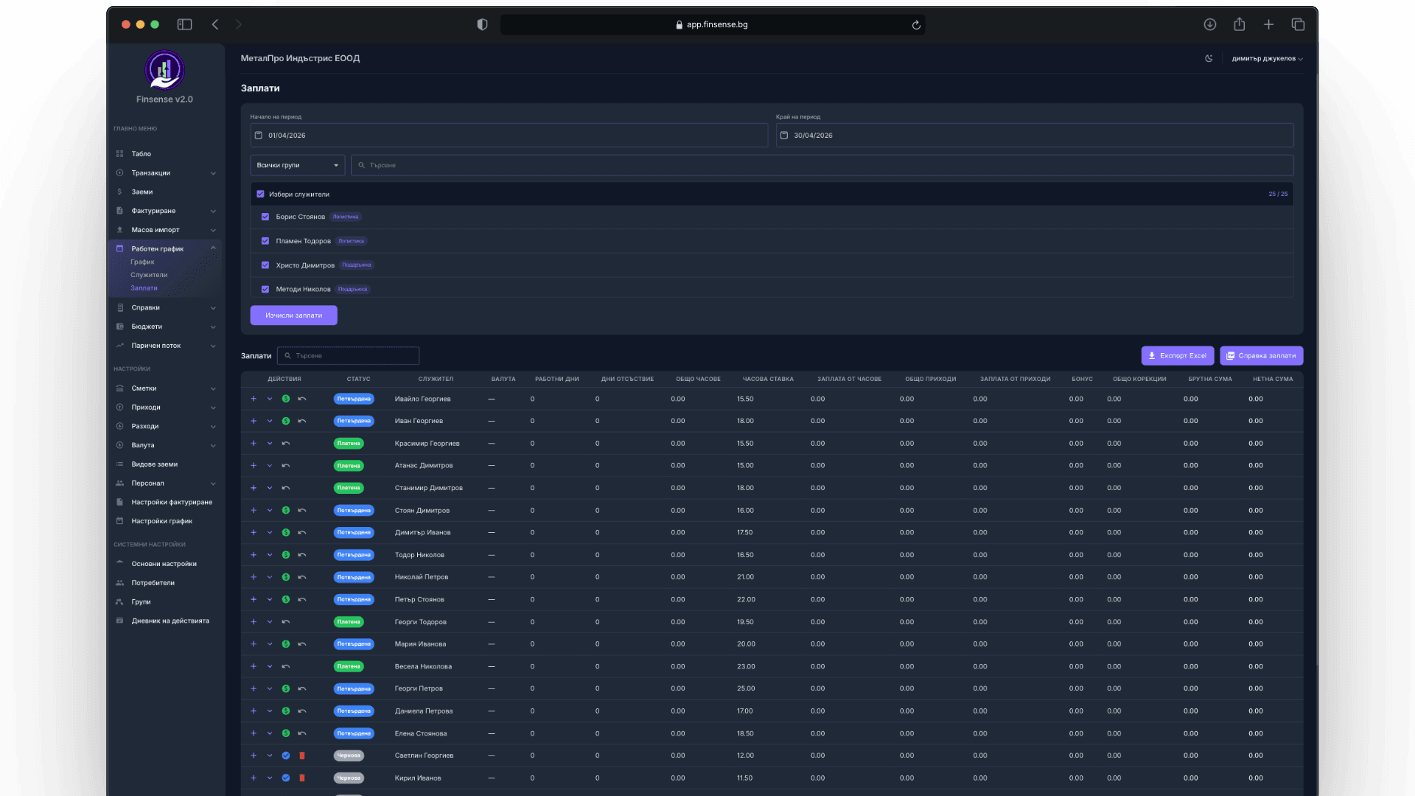Expand row details chevron for Атанас Димитров
This screenshot has height=796, width=1415.
[270, 466]
